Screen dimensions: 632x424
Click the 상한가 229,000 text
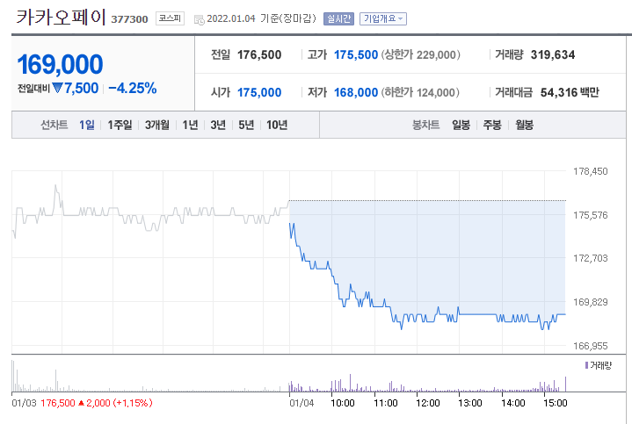[421, 54]
